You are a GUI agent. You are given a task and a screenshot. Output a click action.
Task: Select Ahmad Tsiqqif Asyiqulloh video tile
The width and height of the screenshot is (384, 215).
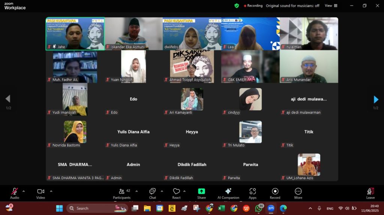coord(192,67)
